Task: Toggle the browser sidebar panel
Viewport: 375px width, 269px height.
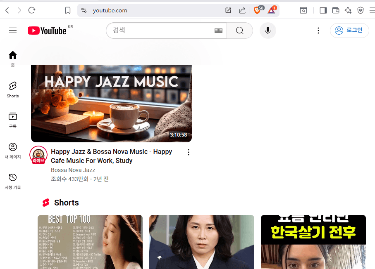Action: pos(323,10)
